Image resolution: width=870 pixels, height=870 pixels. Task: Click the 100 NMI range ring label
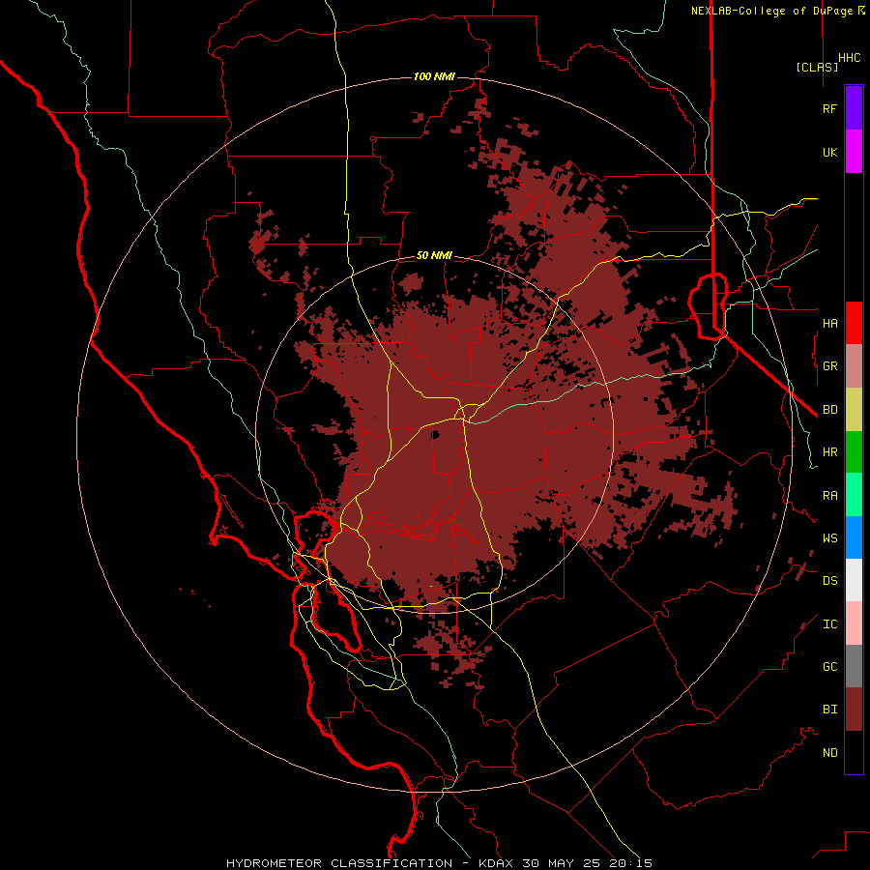pyautogui.click(x=434, y=76)
